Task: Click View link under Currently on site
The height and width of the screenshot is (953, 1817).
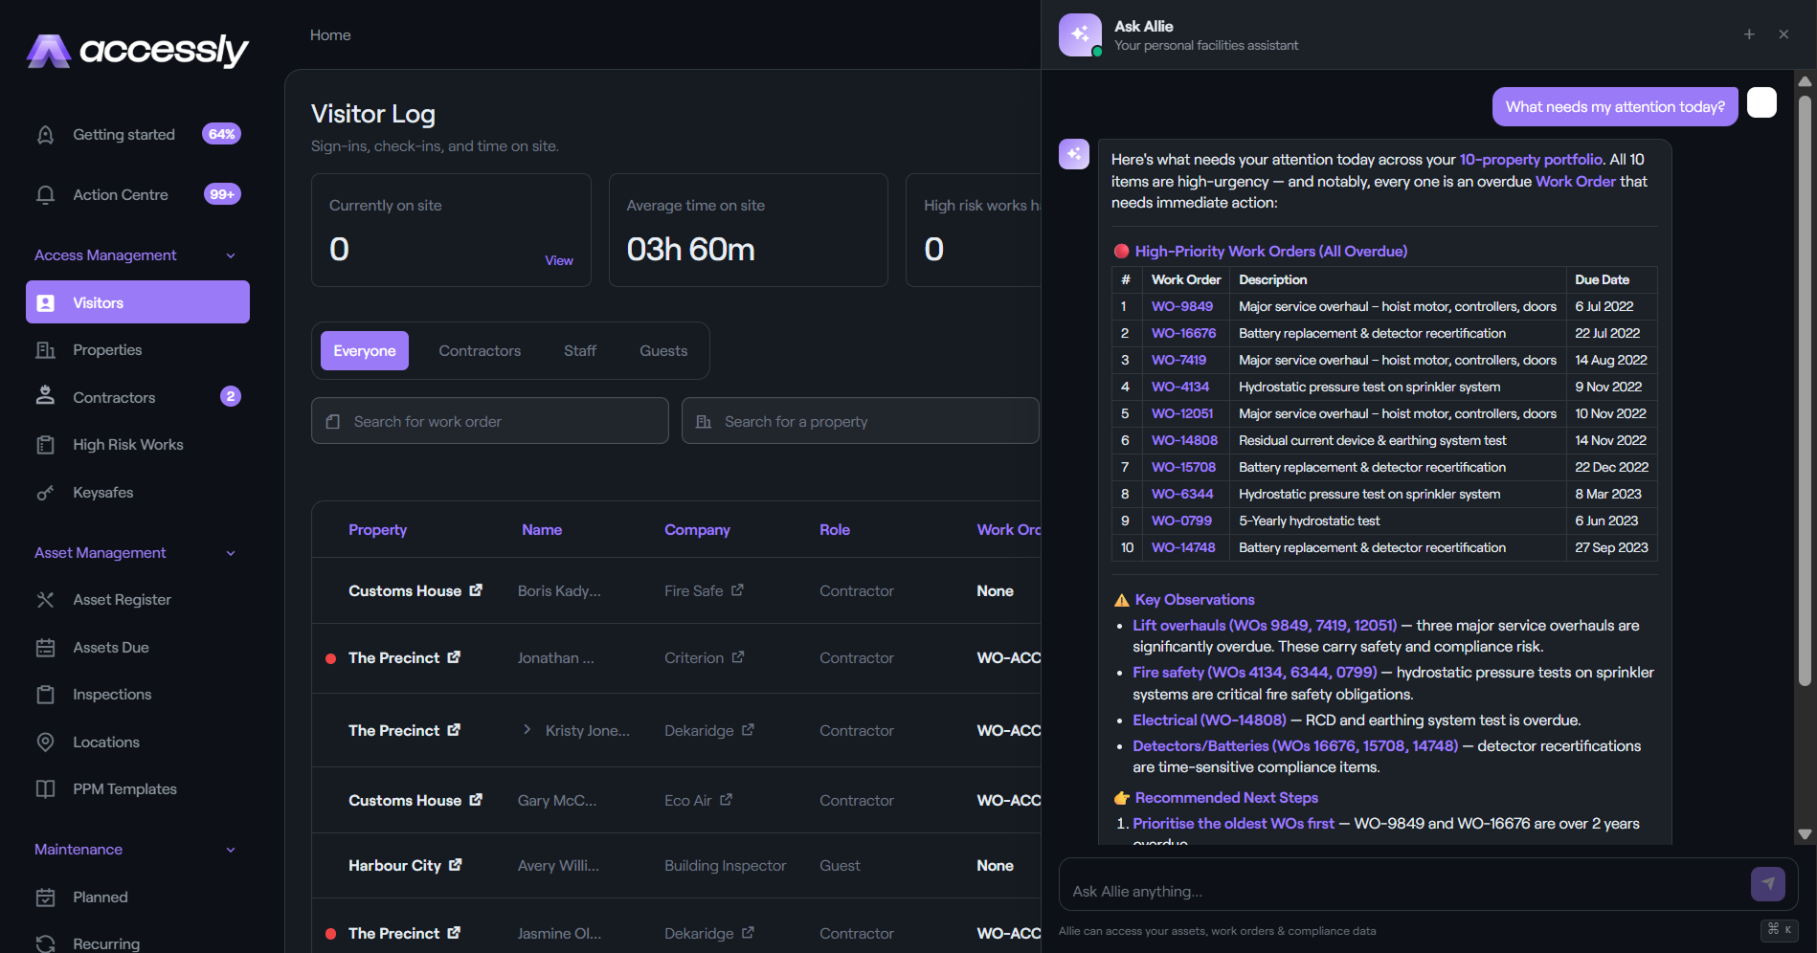Action: coord(559,260)
